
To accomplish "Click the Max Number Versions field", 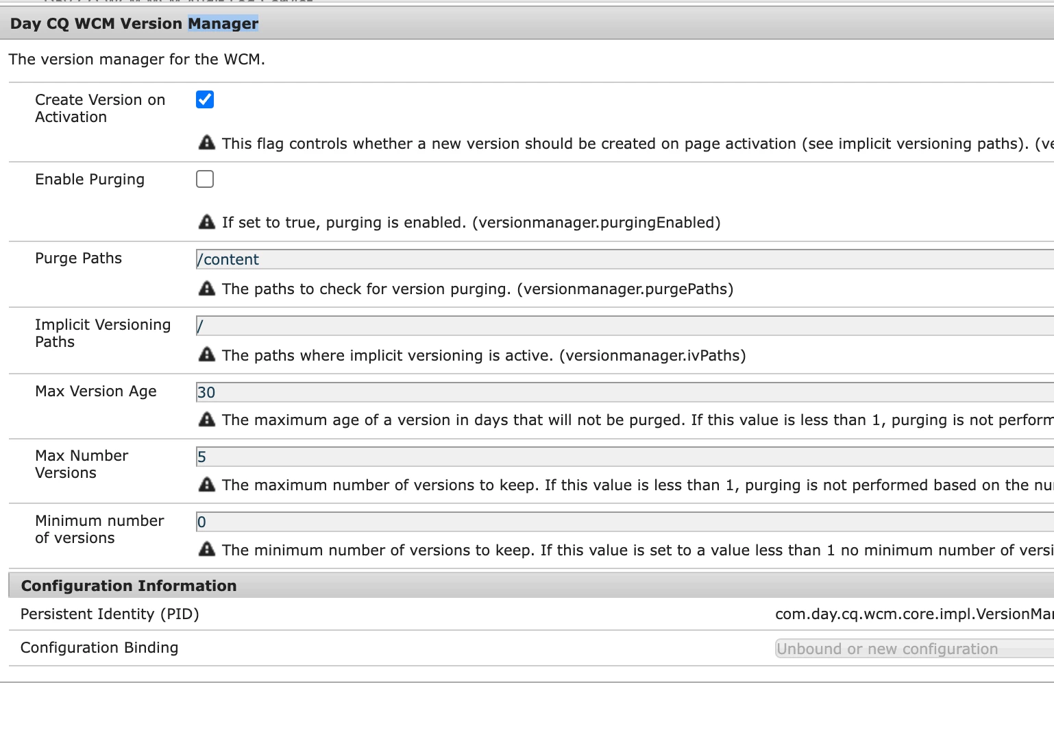I will 625,457.
